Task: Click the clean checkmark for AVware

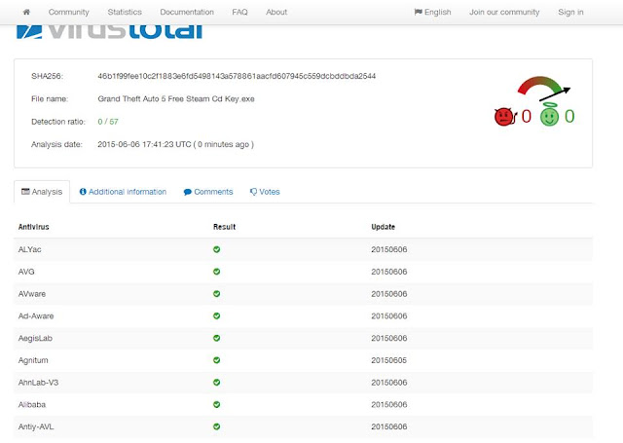Action: [x=216, y=294]
